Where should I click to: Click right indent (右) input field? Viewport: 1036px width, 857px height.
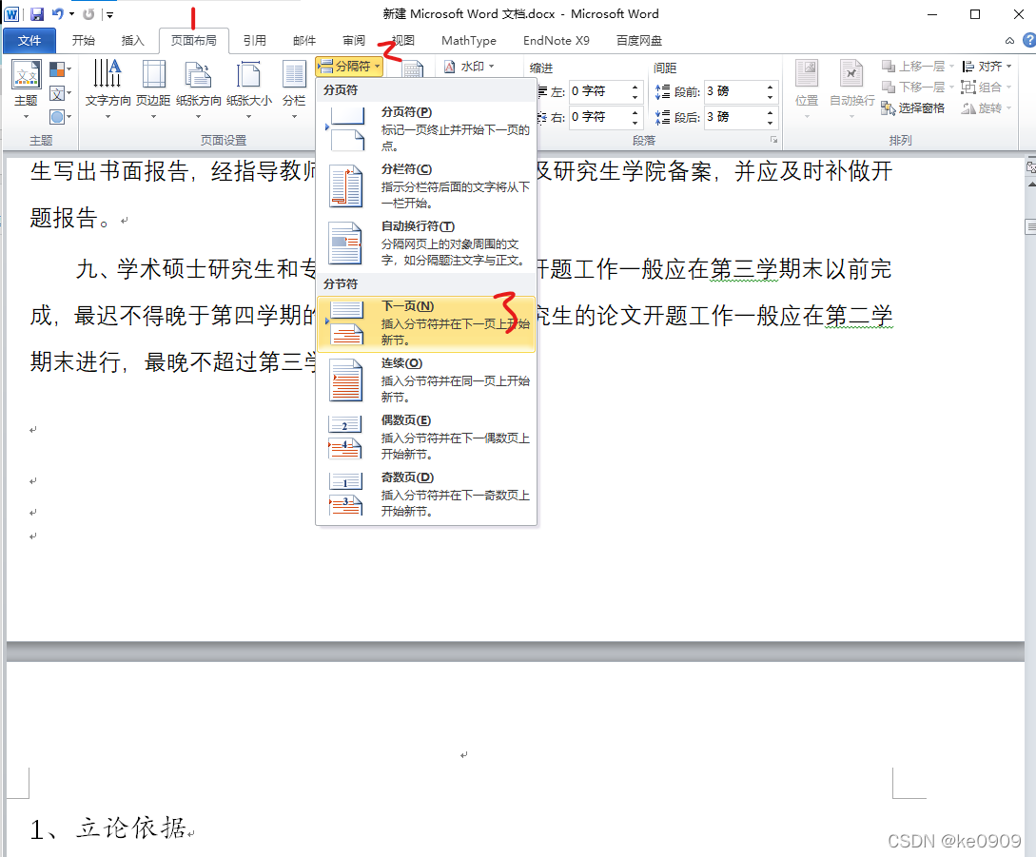tap(598, 117)
